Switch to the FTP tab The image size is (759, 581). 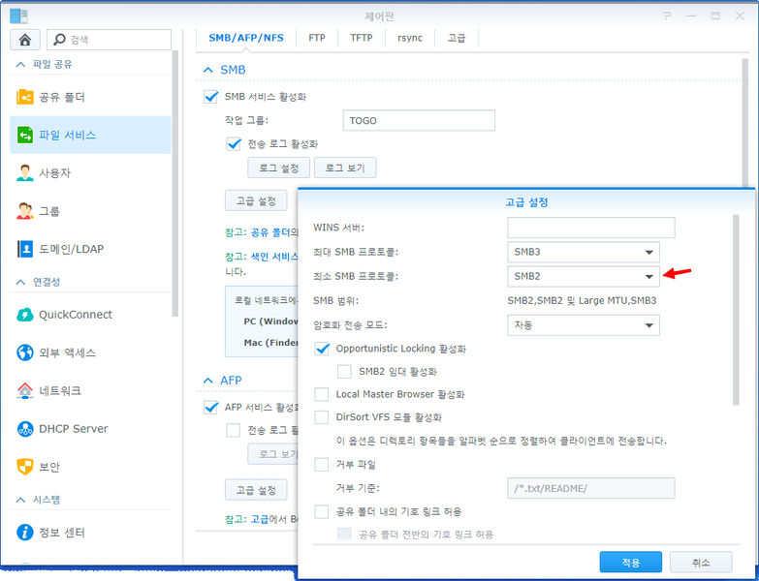[x=317, y=38]
